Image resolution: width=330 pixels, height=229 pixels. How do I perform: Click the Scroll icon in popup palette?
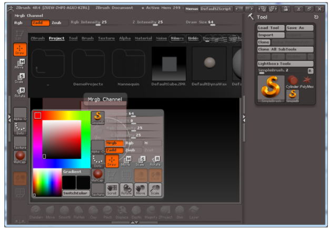click(x=112, y=190)
